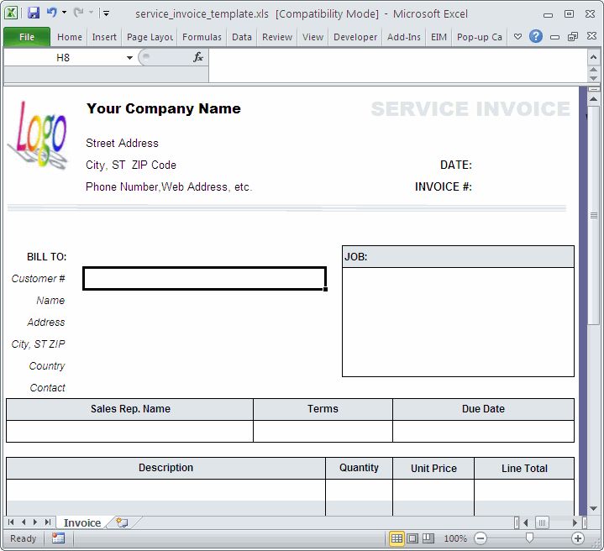Click the Line Total column header
This screenshot has height=551, width=604.
coord(524,468)
